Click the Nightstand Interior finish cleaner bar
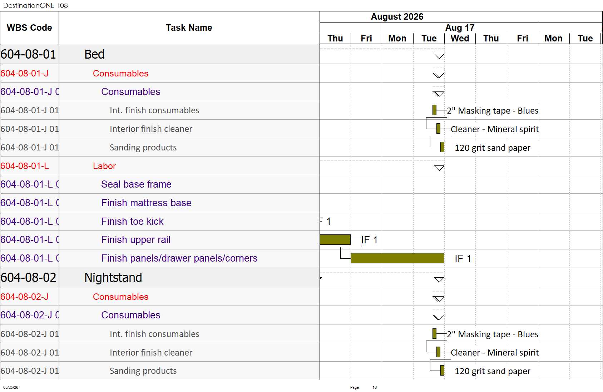 pyautogui.click(x=438, y=352)
